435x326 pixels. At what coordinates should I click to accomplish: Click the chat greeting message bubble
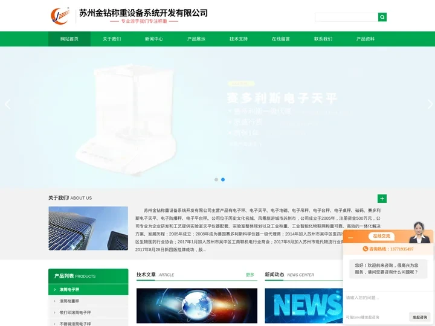(388, 269)
